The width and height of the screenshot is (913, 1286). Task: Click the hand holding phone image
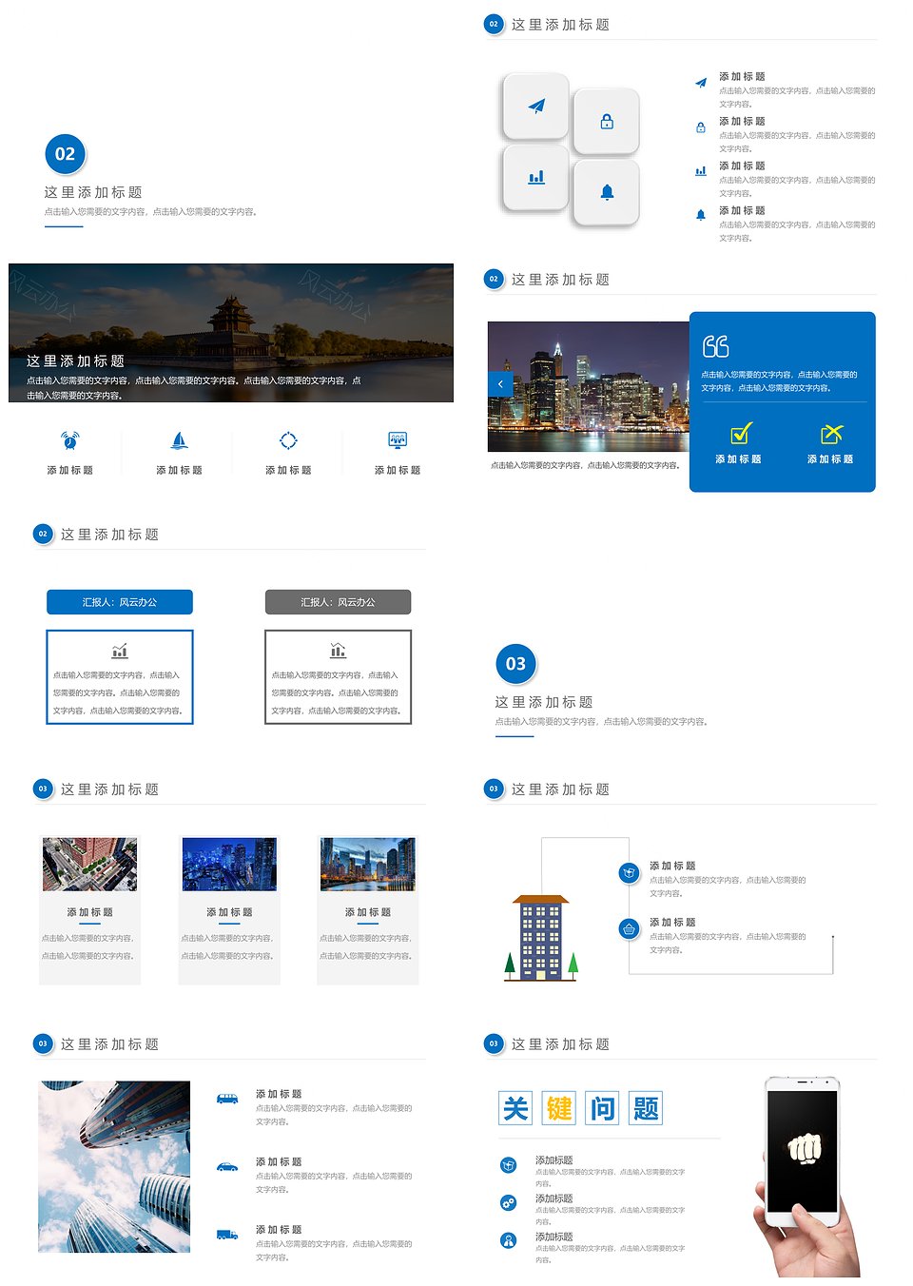click(806, 1178)
